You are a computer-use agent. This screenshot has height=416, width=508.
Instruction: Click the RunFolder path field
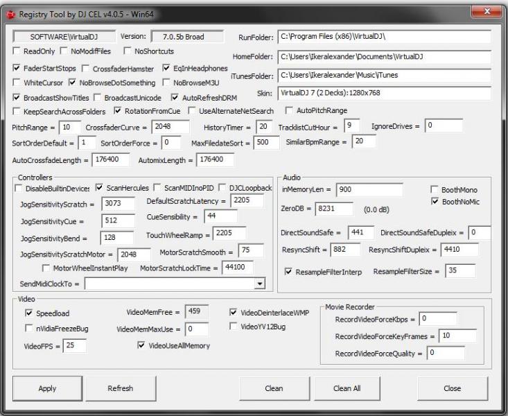[x=384, y=37]
